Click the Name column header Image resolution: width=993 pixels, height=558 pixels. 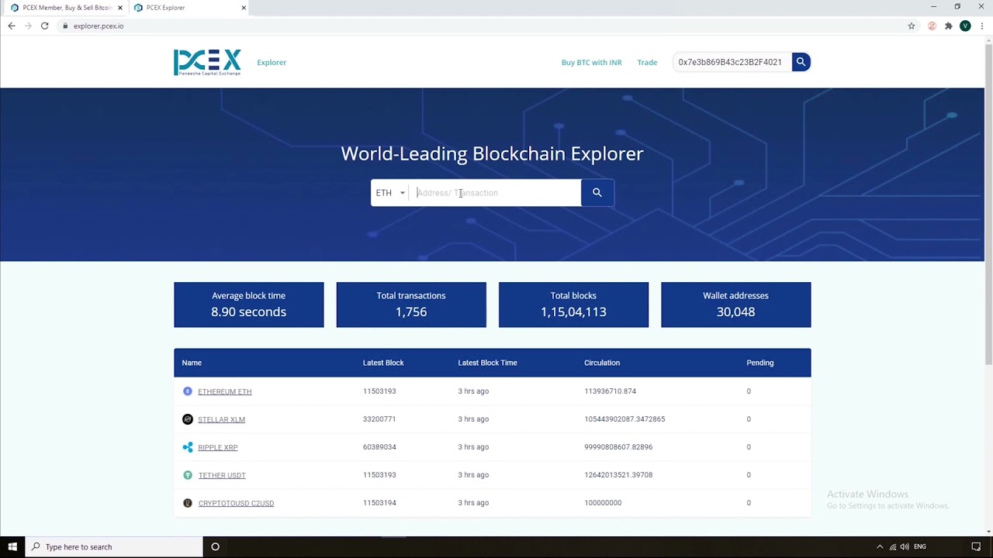(192, 363)
